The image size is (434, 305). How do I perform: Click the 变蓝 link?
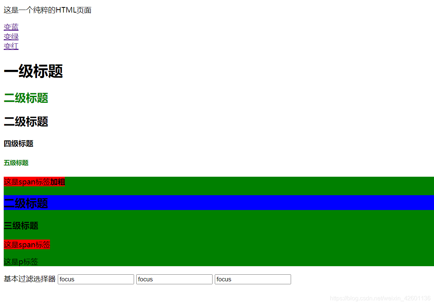11,27
